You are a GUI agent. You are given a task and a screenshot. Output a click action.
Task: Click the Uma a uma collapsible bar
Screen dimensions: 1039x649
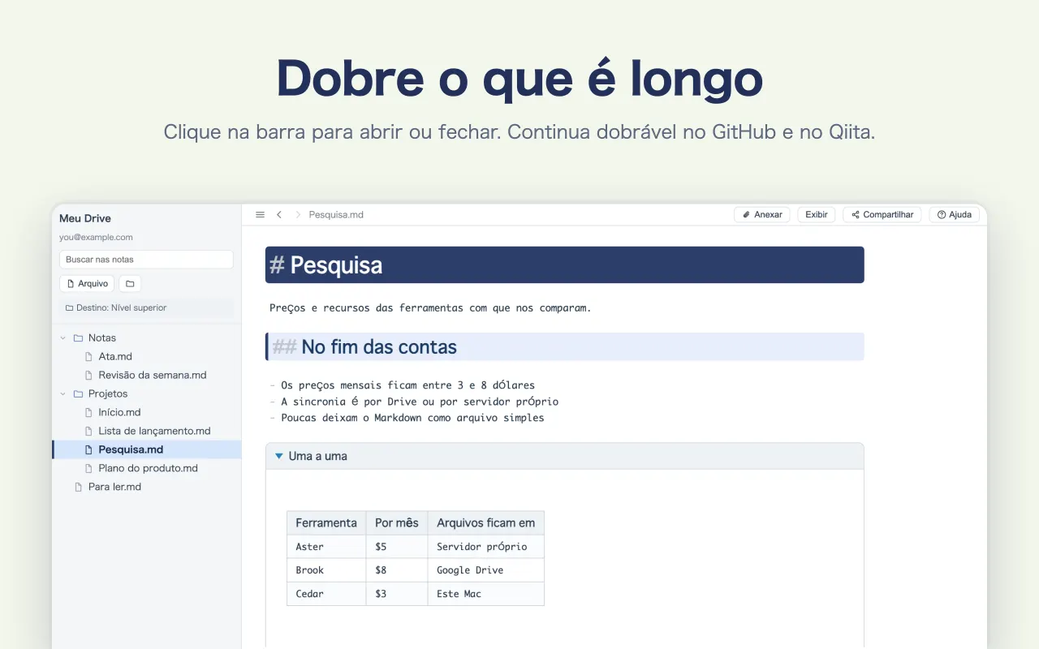pyautogui.click(x=564, y=456)
